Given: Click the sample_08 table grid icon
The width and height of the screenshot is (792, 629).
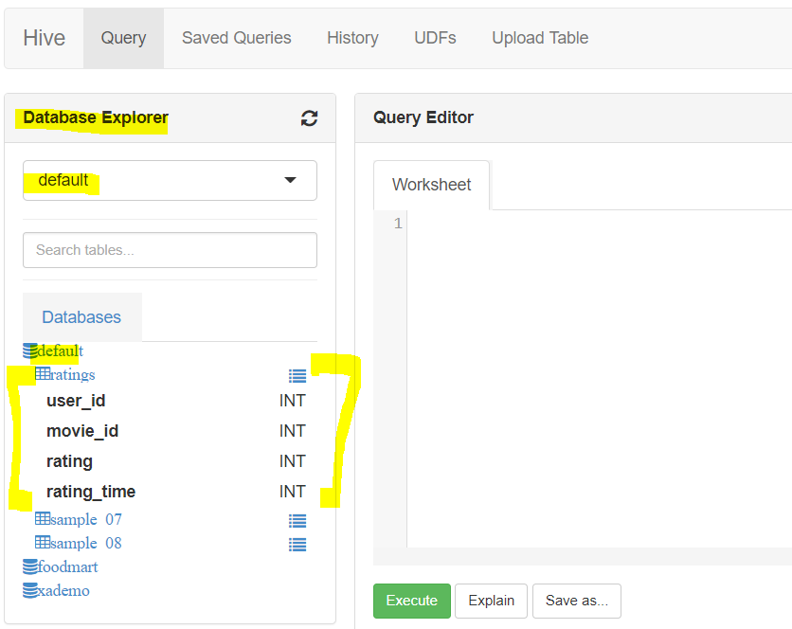Looking at the screenshot, I should (x=43, y=543).
